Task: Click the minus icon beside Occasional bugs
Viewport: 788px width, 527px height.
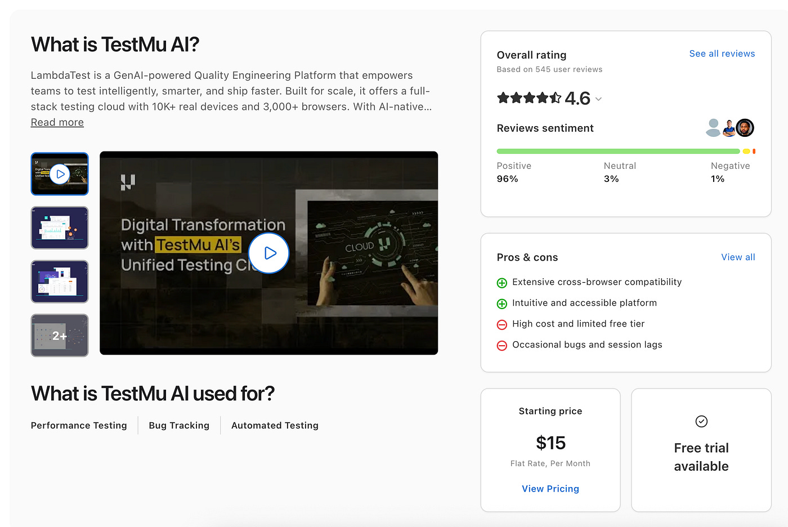Action: (x=502, y=345)
